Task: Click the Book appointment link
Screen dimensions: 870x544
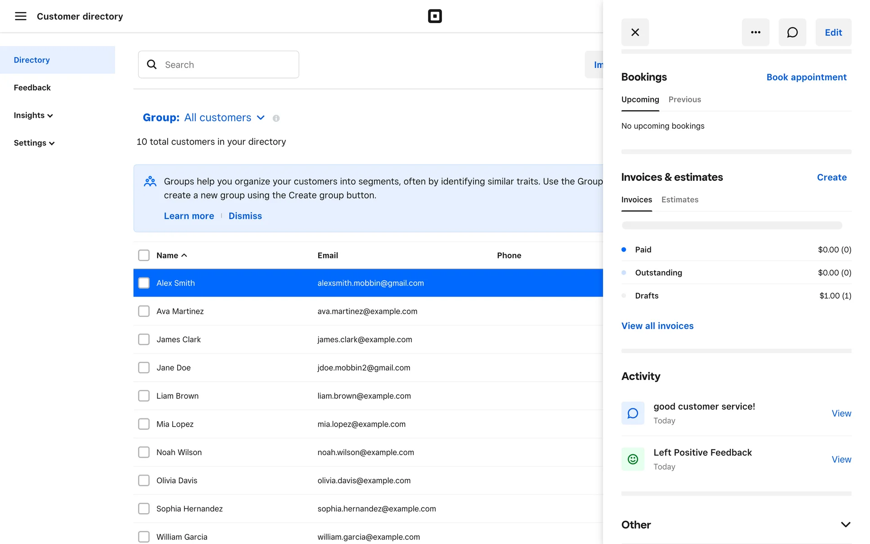Action: point(806,77)
